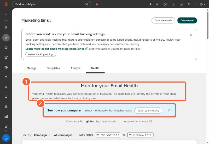The height and width of the screenshot is (144, 209).
Task: Click Industry benchmark info icon
Action: (150, 121)
